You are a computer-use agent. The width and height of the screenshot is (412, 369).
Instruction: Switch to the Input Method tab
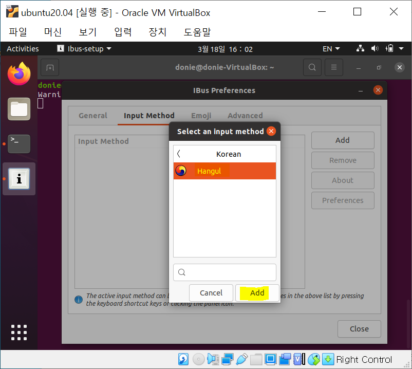click(x=149, y=116)
